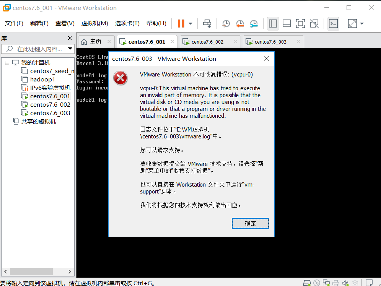Collapse the 我的计算机 tree node

[7, 63]
